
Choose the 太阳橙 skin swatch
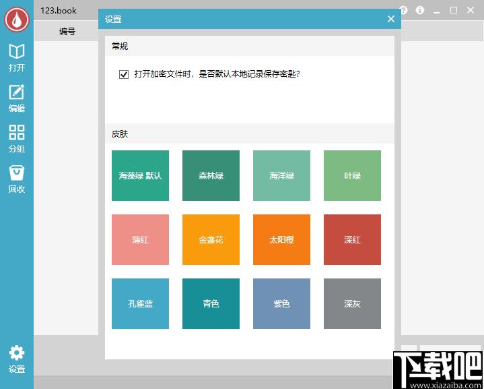click(281, 239)
